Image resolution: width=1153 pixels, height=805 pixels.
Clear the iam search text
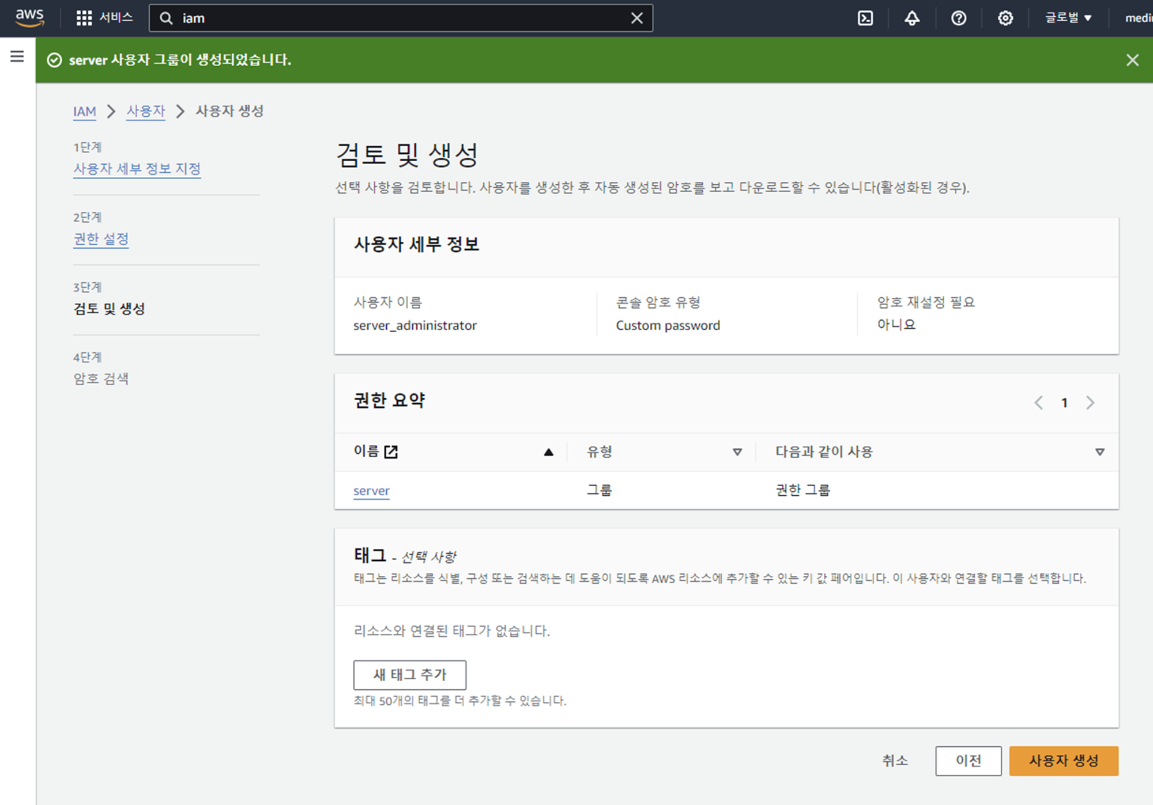coord(636,18)
